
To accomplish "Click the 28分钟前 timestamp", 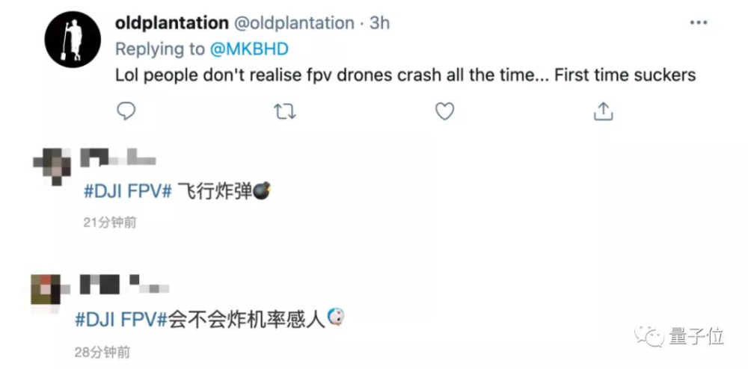I will (x=102, y=350).
